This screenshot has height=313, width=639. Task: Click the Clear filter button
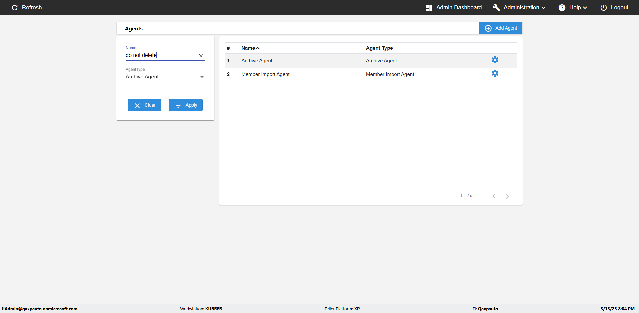[x=144, y=105]
